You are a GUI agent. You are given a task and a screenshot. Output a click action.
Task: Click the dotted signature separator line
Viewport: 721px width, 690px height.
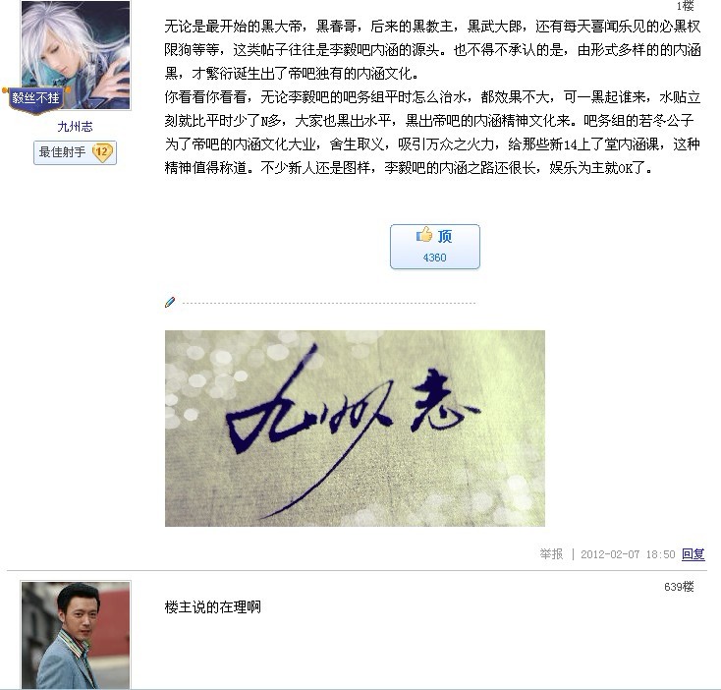[x=329, y=303]
